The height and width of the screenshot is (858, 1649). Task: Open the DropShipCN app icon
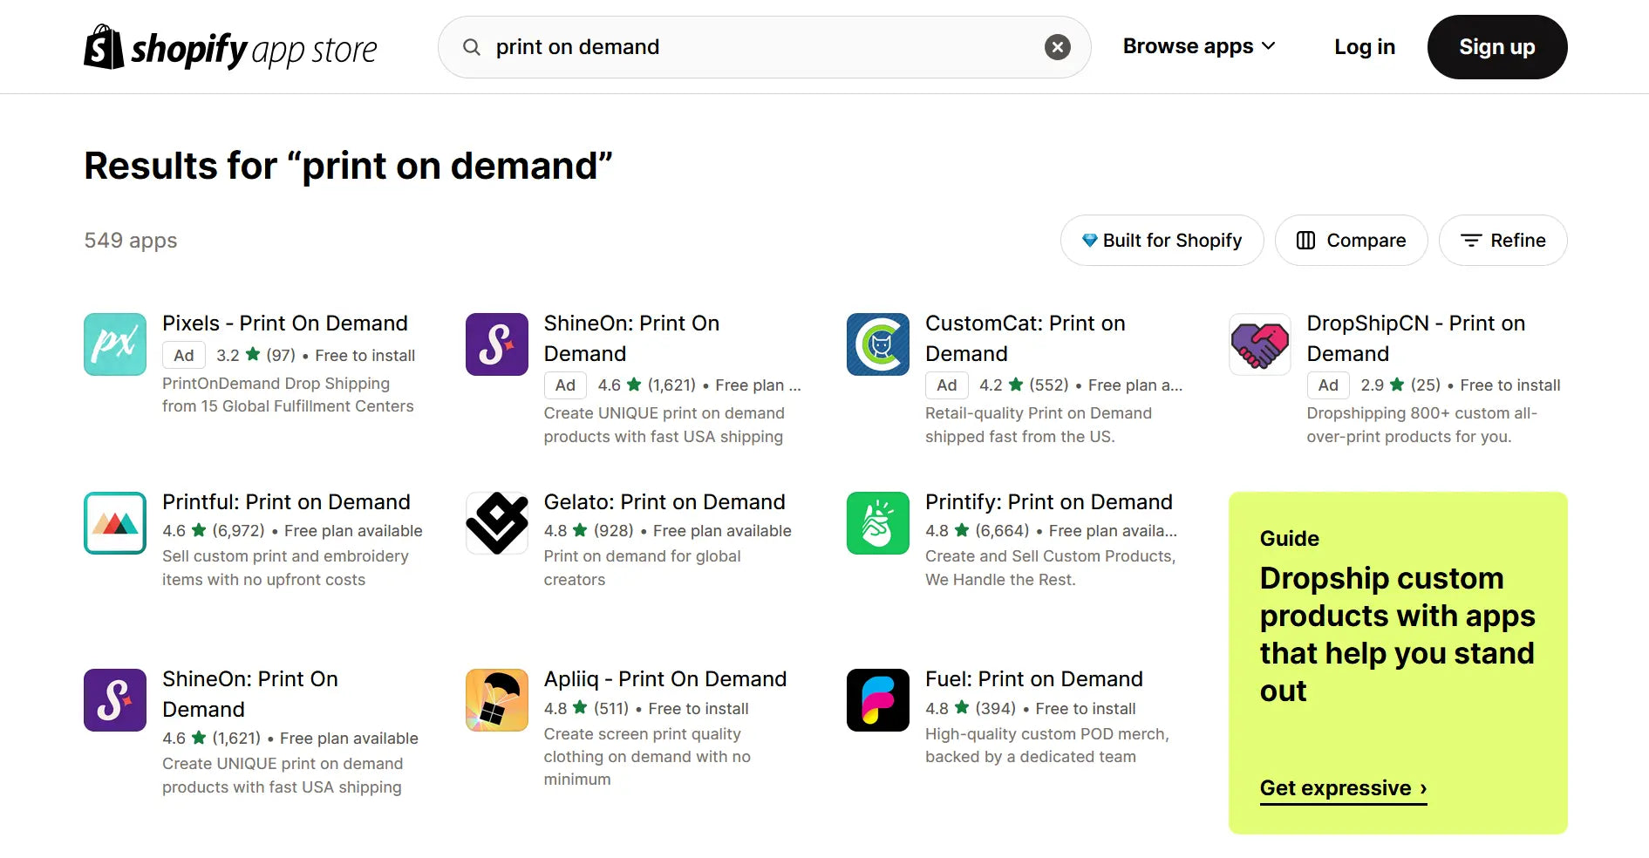[x=1258, y=344]
